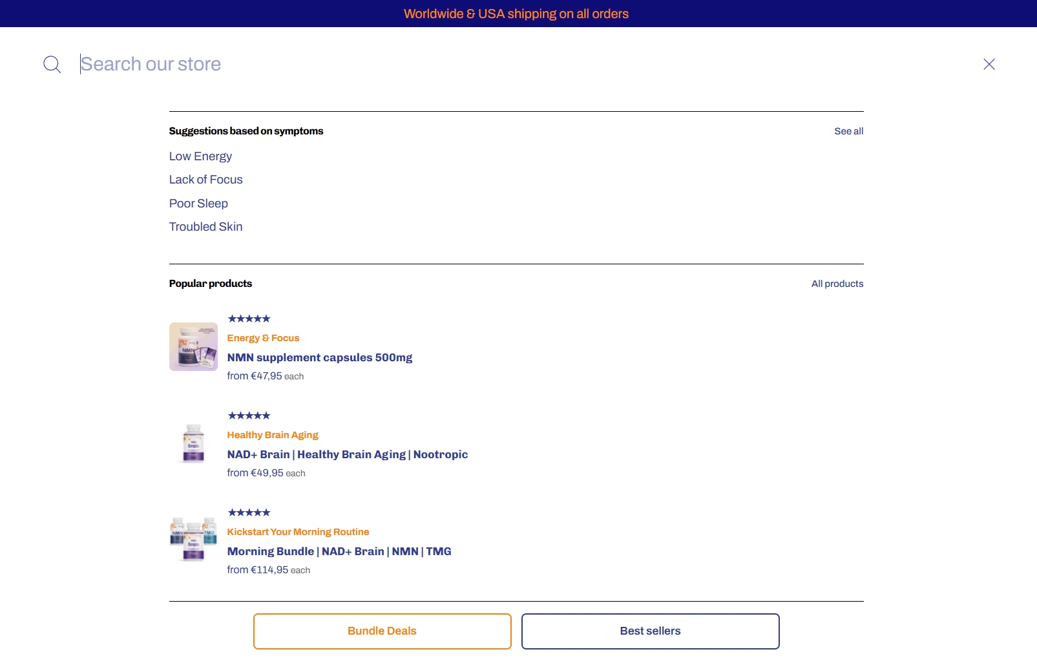The height and width of the screenshot is (665, 1037).
Task: Open NMN supplement capsules product thumbnail
Action: point(193,346)
